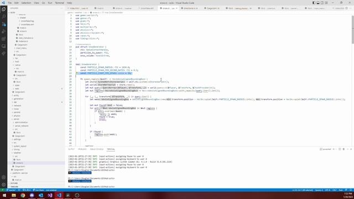
Task: Open Remote Explorer in the activity bar
Action: [4, 46]
